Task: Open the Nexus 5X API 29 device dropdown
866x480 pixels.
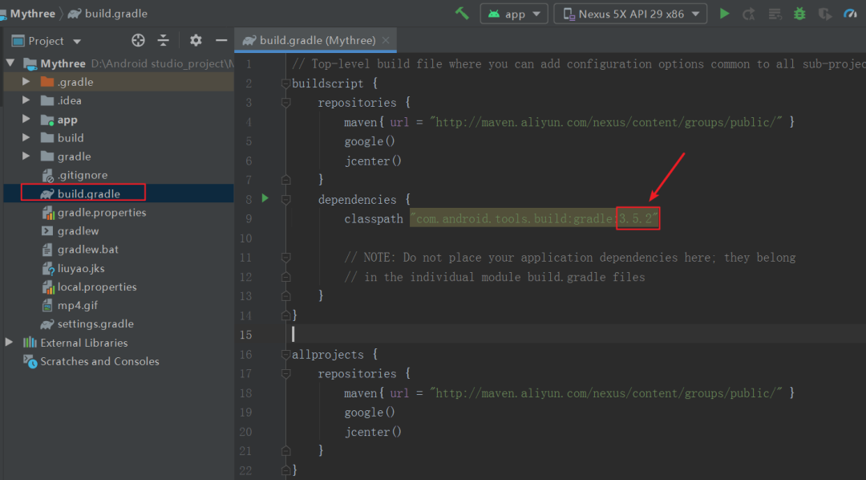Action: click(x=630, y=14)
